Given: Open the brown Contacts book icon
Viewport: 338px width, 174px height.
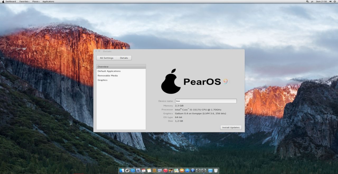Looking at the screenshot, I should point(154,171).
